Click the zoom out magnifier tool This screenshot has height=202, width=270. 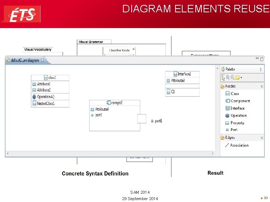[232, 77]
